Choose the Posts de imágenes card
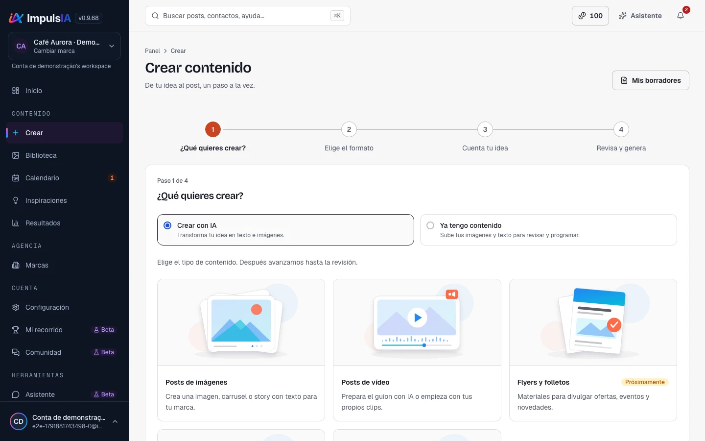 click(241, 350)
